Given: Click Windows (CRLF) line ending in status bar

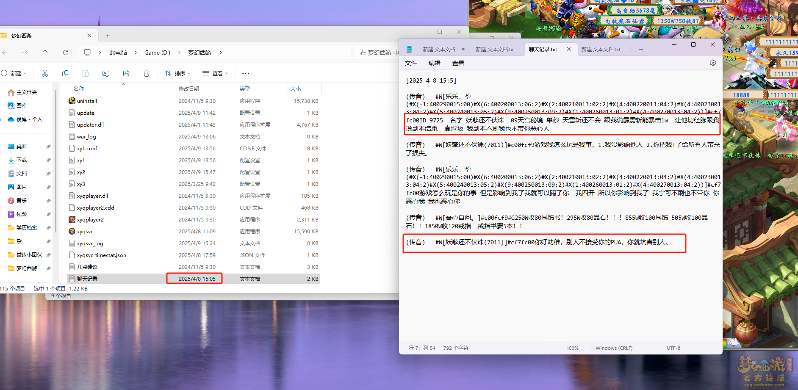Looking at the screenshot, I should click(x=614, y=348).
